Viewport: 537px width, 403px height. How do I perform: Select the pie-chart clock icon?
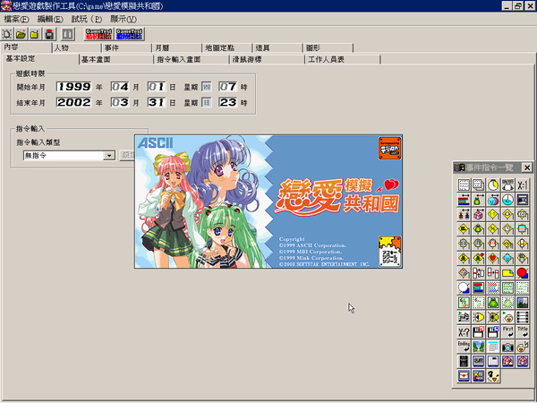click(507, 200)
